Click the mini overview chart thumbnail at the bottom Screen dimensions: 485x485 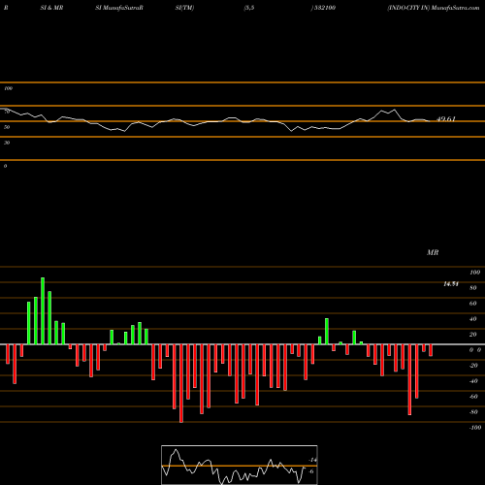tap(240, 465)
